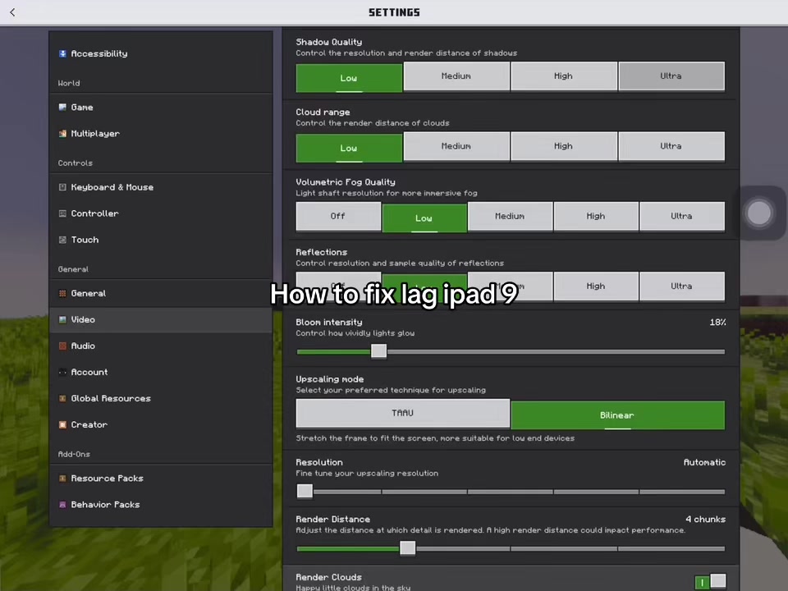Select TAAU upscaling mode
Screen dimensions: 788x591
pyautogui.click(x=403, y=413)
